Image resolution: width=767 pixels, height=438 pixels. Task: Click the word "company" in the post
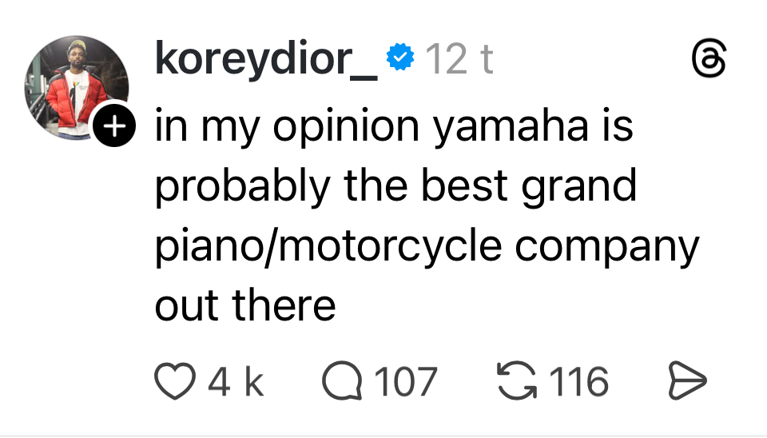[x=606, y=245]
